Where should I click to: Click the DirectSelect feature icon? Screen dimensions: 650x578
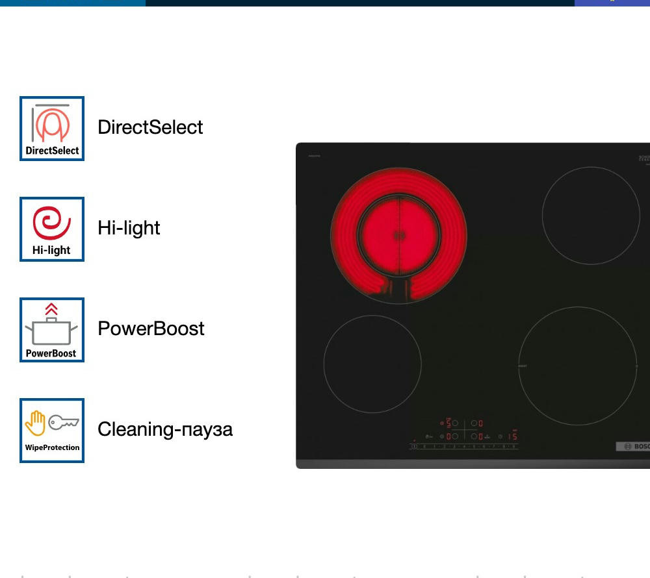[x=52, y=129]
